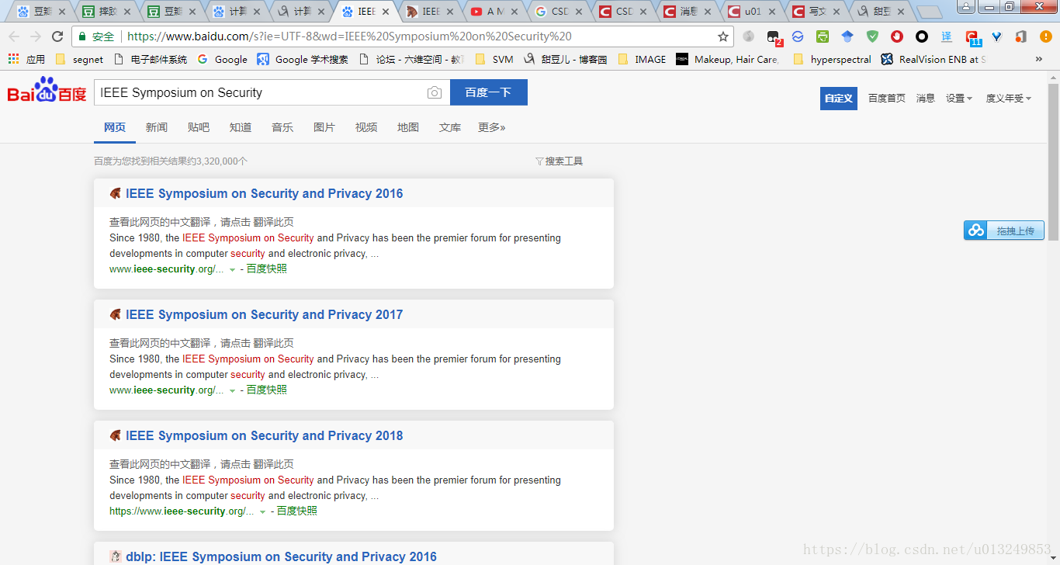
Task: Click the funnel 搜索工具 search tools
Action: coord(559,161)
